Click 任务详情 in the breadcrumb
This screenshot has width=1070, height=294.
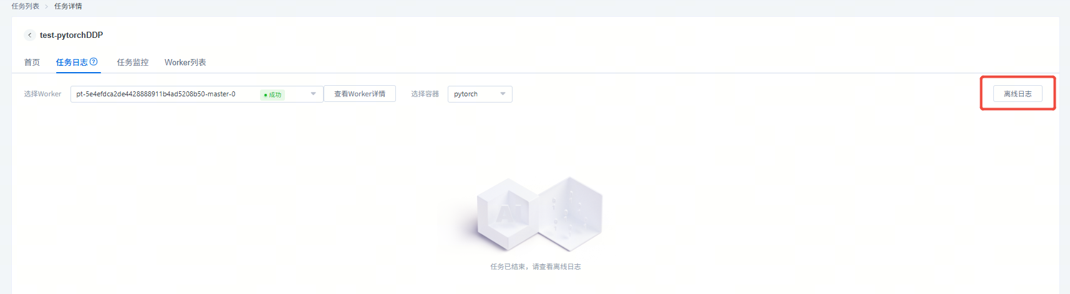[68, 6]
